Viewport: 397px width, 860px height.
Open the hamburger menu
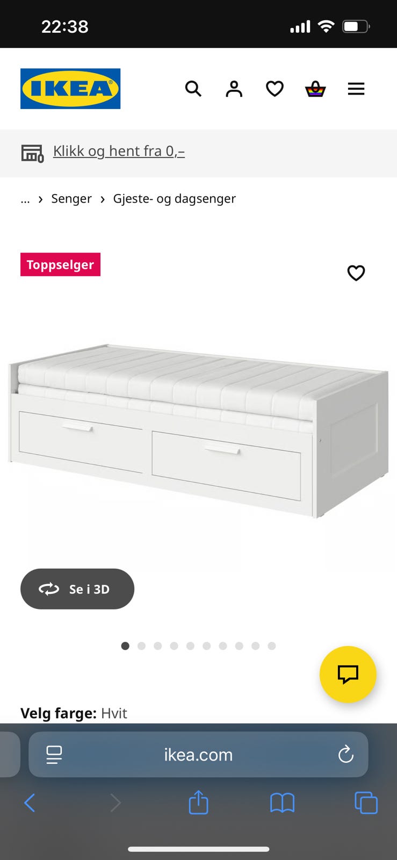(356, 89)
